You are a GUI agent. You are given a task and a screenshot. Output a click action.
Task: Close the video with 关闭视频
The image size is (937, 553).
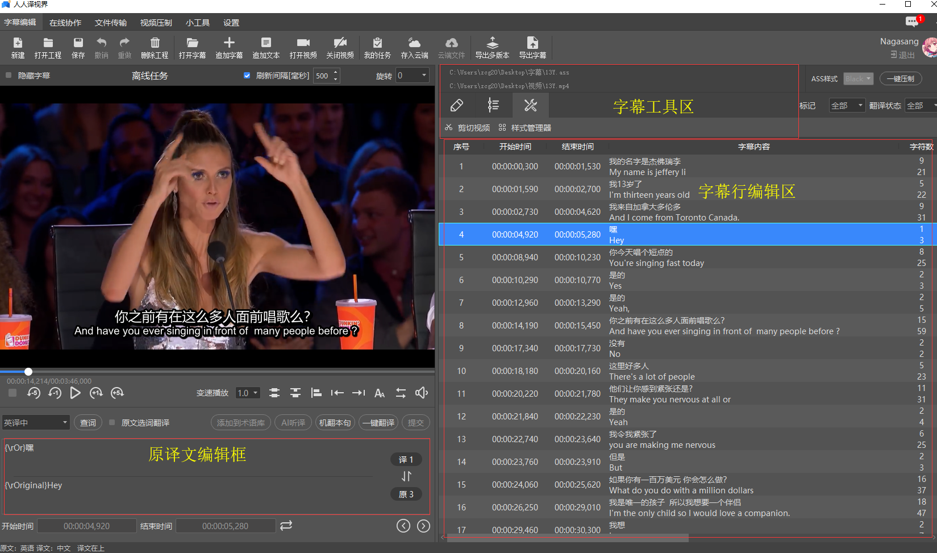pyautogui.click(x=340, y=48)
